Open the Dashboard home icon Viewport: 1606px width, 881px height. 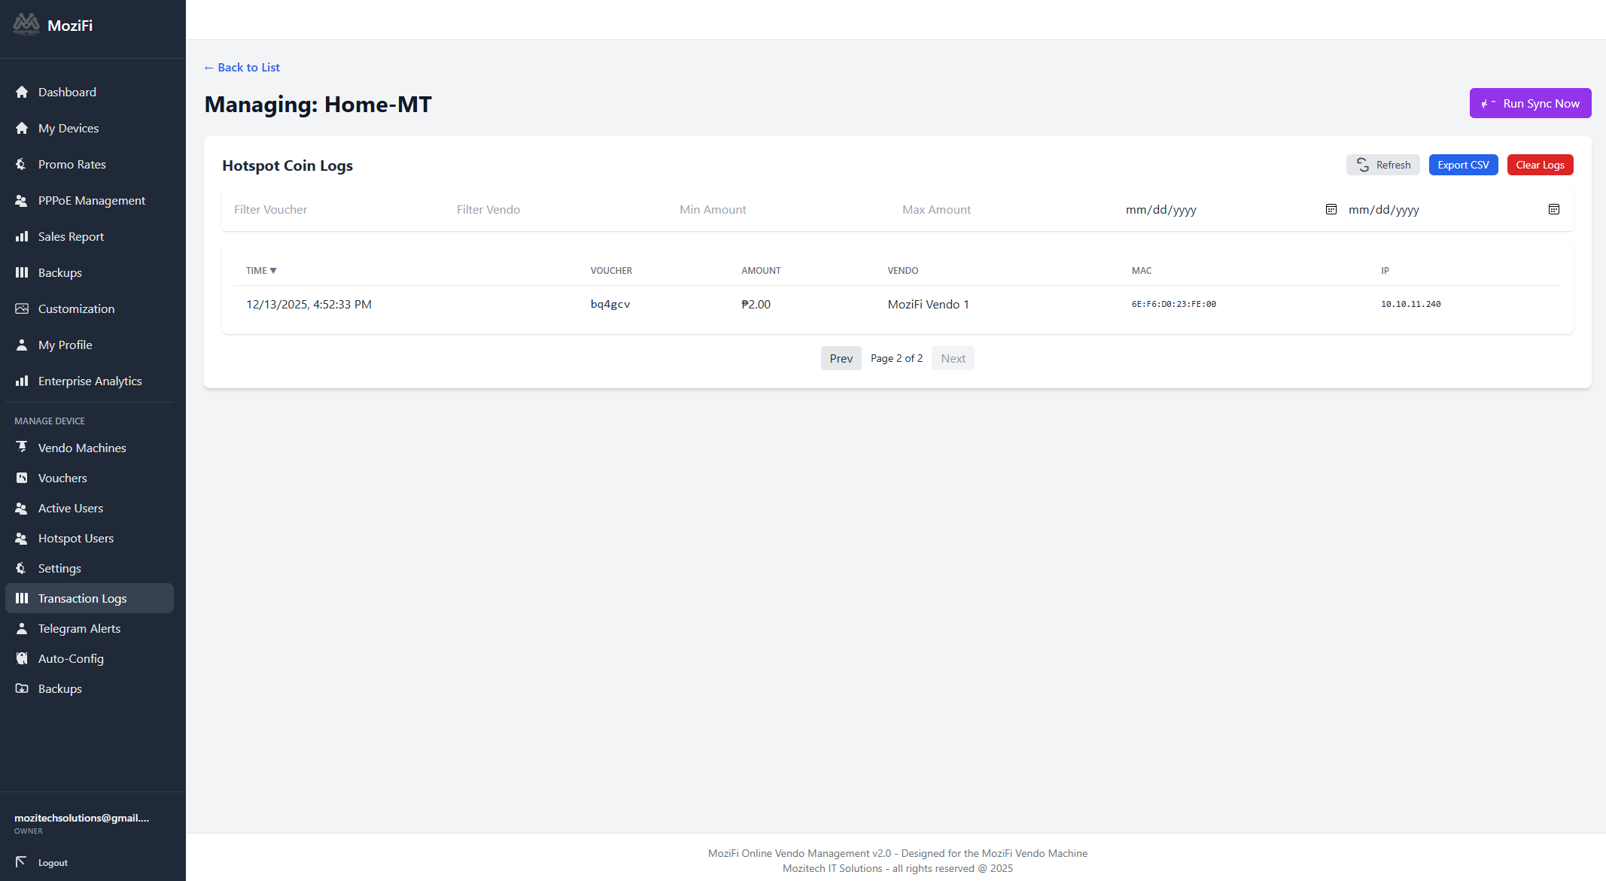coord(22,92)
